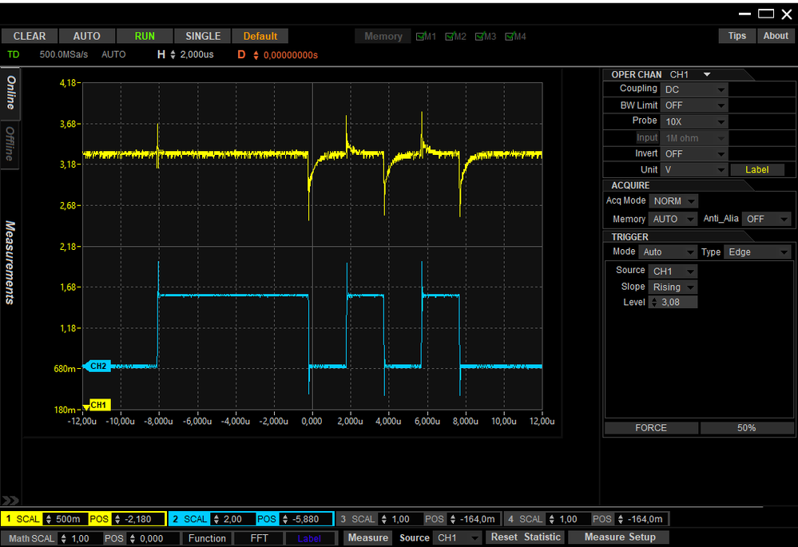Screen dimensions: 798x547
Task: Adjust channel 4 SCAL 1,00 stepper
Action: click(552, 519)
